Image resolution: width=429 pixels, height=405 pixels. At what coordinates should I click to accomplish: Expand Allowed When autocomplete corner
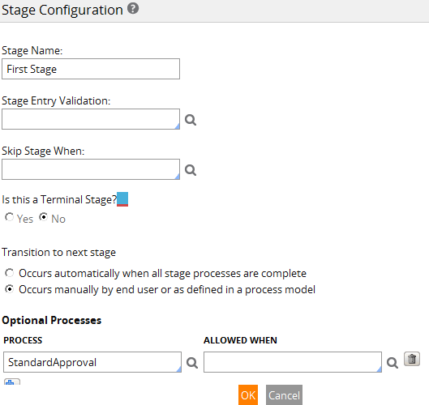[x=380, y=369]
